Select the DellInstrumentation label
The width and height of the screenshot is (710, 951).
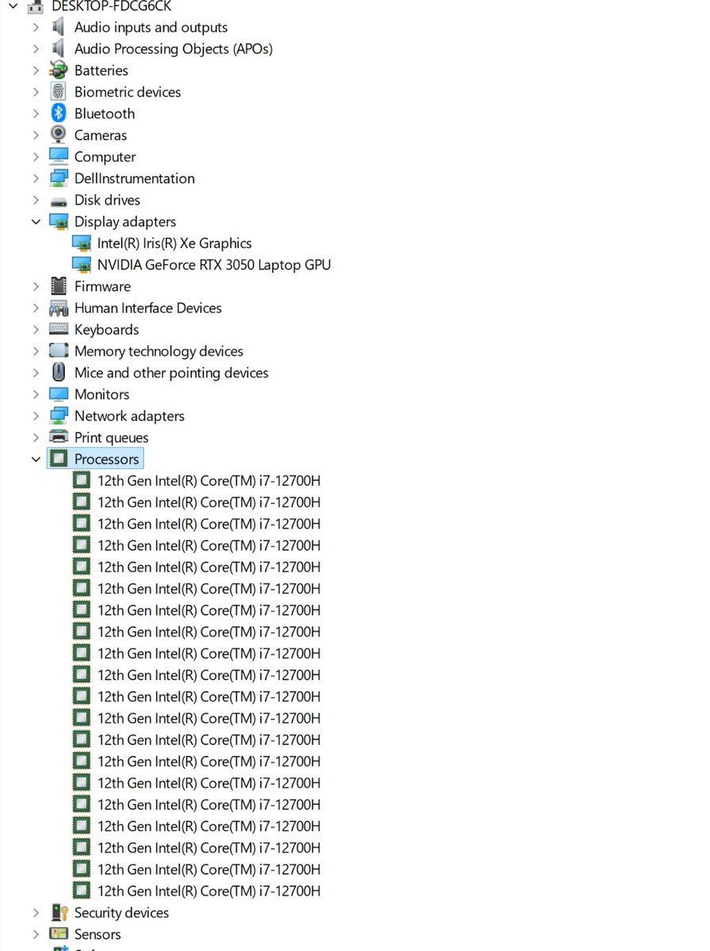[135, 178]
